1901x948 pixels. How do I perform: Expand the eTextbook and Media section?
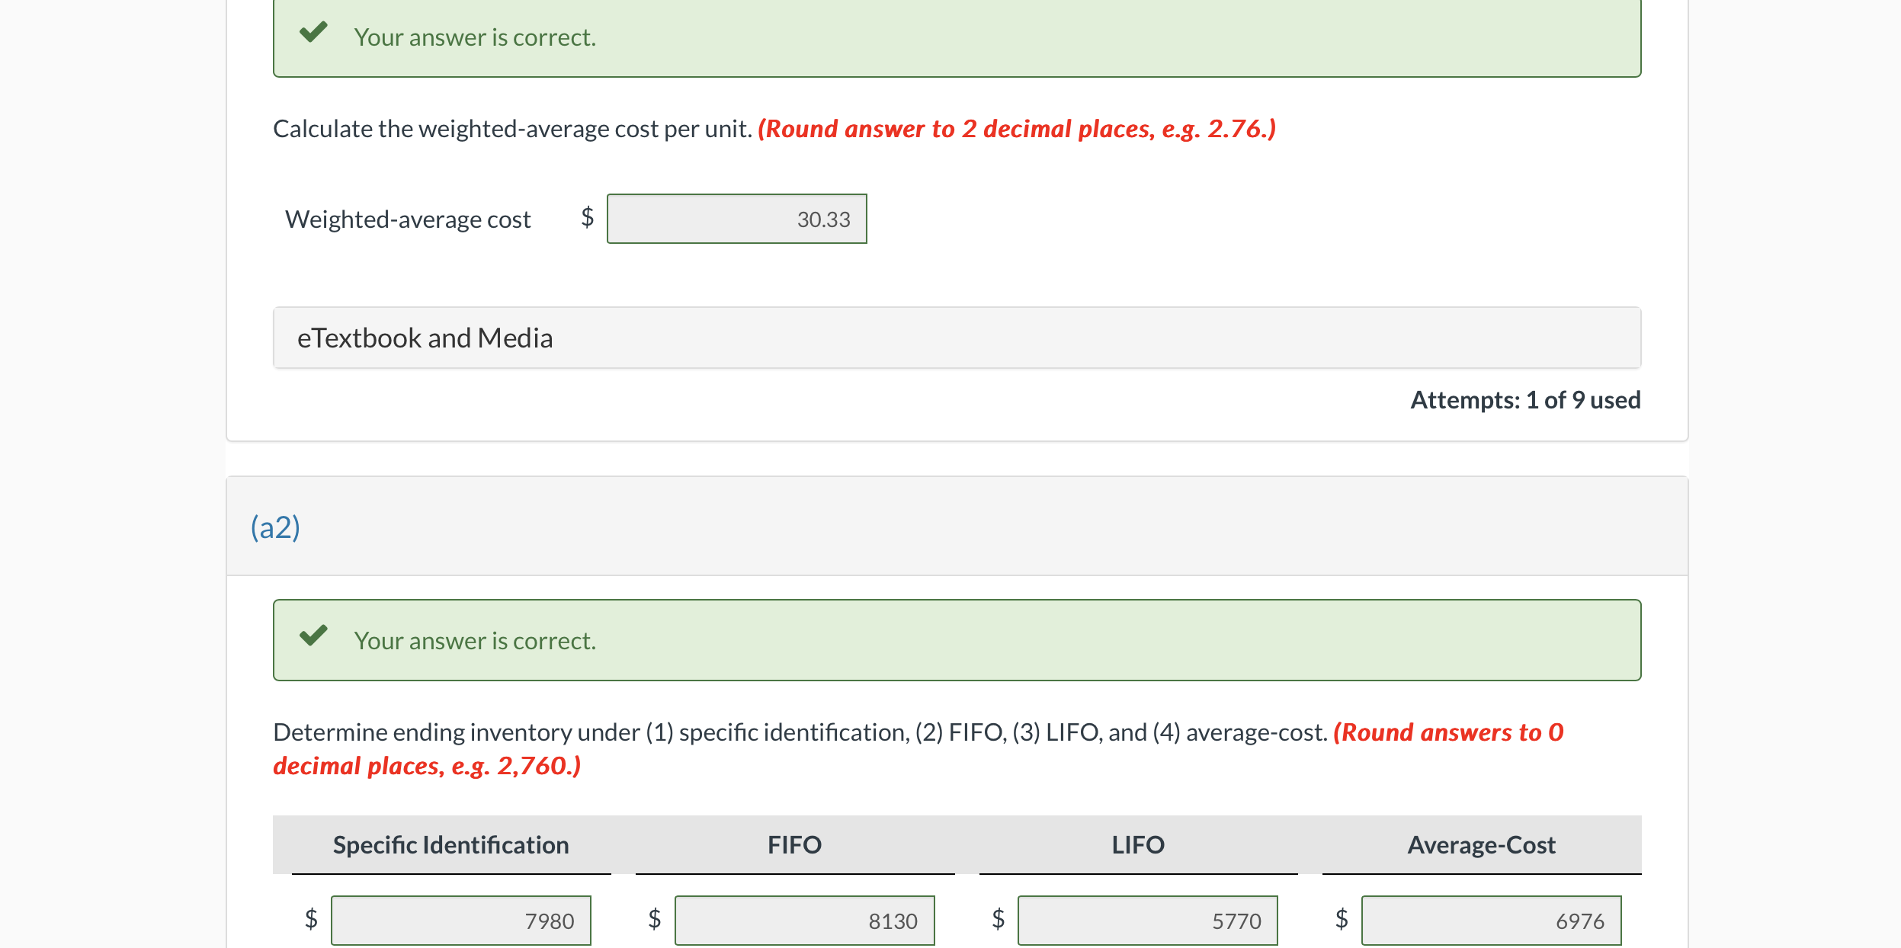[425, 337]
